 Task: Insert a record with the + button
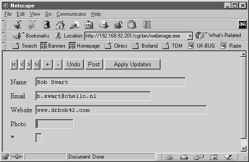coord(47,64)
